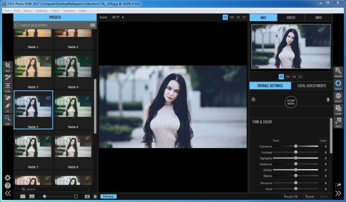Toggle favorite heart on Matte 5
The image size is (346, 202).
(x=49, y=98)
